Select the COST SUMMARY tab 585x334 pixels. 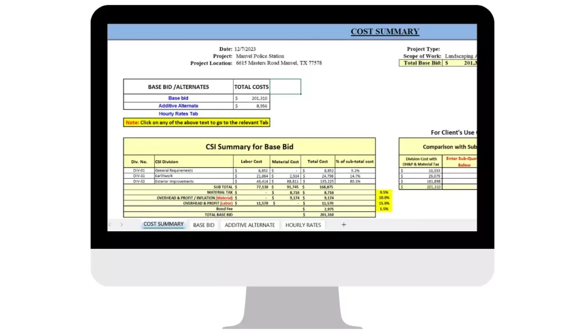tap(163, 224)
